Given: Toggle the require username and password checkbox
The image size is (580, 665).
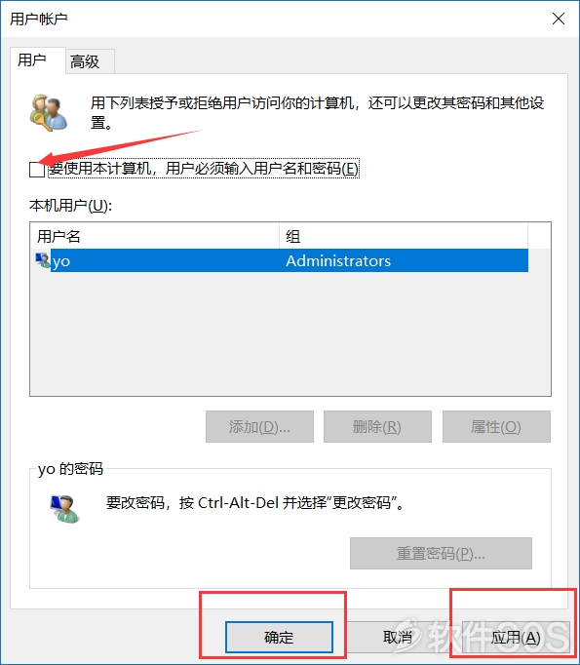Looking at the screenshot, I should (37, 170).
